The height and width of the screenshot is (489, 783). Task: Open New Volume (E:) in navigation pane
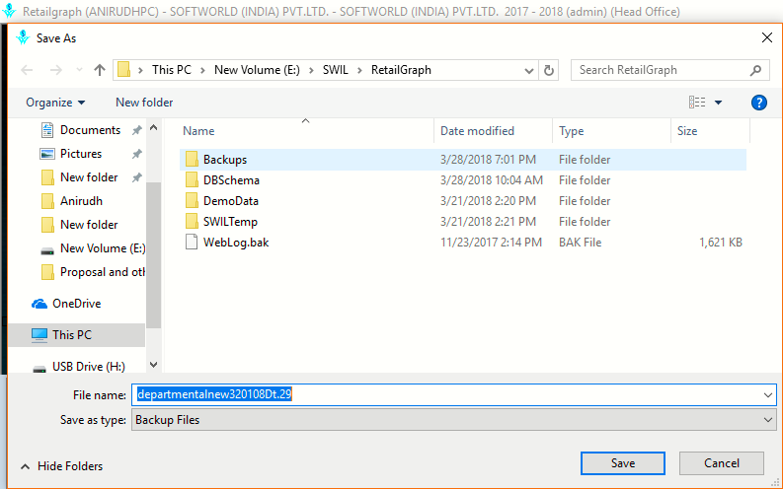(103, 248)
